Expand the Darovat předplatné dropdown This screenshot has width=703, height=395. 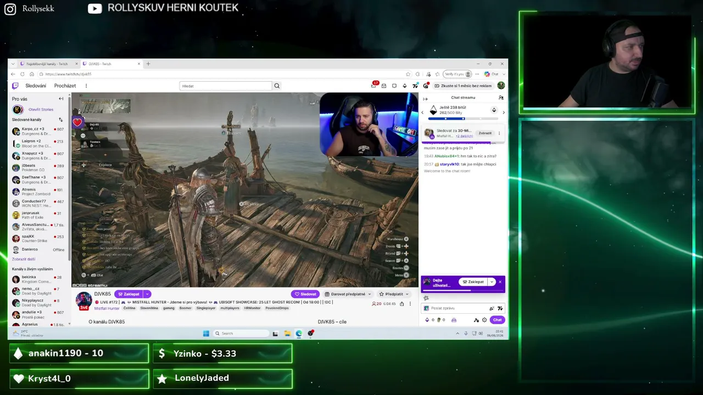coord(370,294)
